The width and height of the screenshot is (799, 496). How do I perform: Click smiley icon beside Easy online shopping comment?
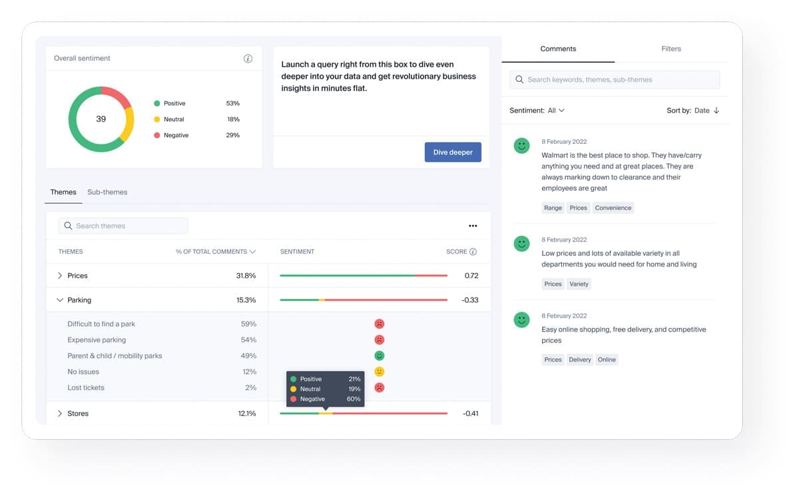point(521,320)
